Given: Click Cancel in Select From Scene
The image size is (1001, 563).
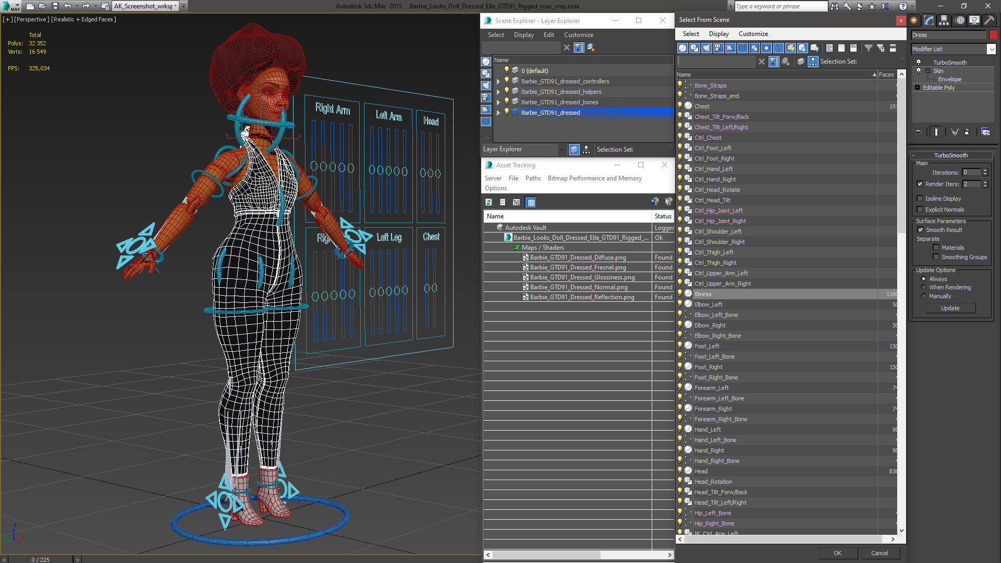Looking at the screenshot, I should [x=879, y=553].
